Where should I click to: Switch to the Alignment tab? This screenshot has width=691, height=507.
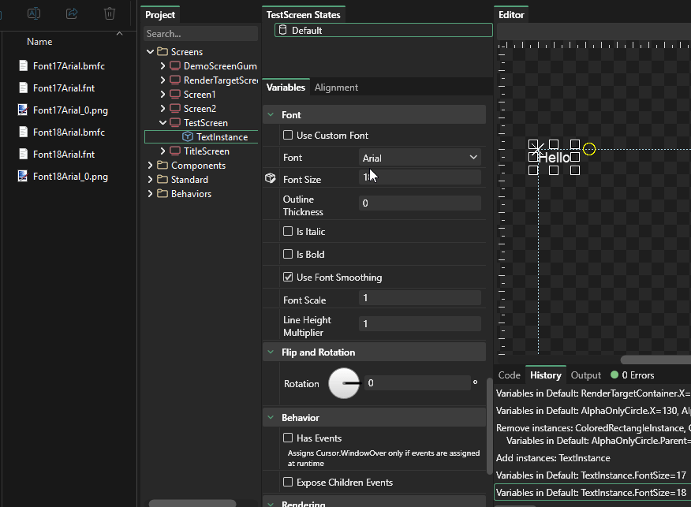[336, 88]
